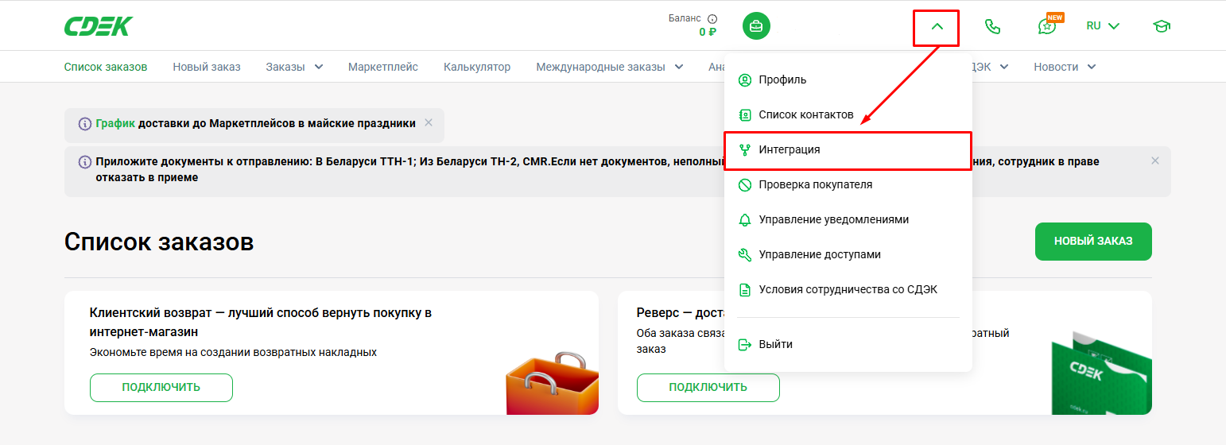The image size is (1226, 445).
Task: Open Условия сотрудничества со СДЭК
Action: [x=848, y=289]
